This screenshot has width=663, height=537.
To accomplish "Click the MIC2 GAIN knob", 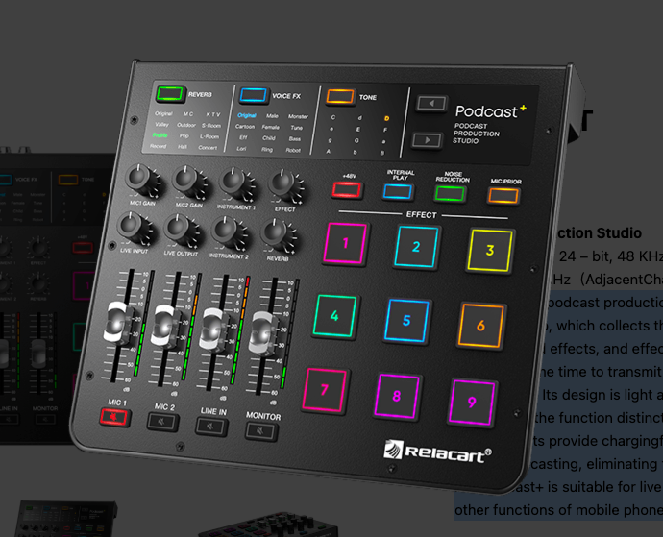I will click(x=186, y=181).
